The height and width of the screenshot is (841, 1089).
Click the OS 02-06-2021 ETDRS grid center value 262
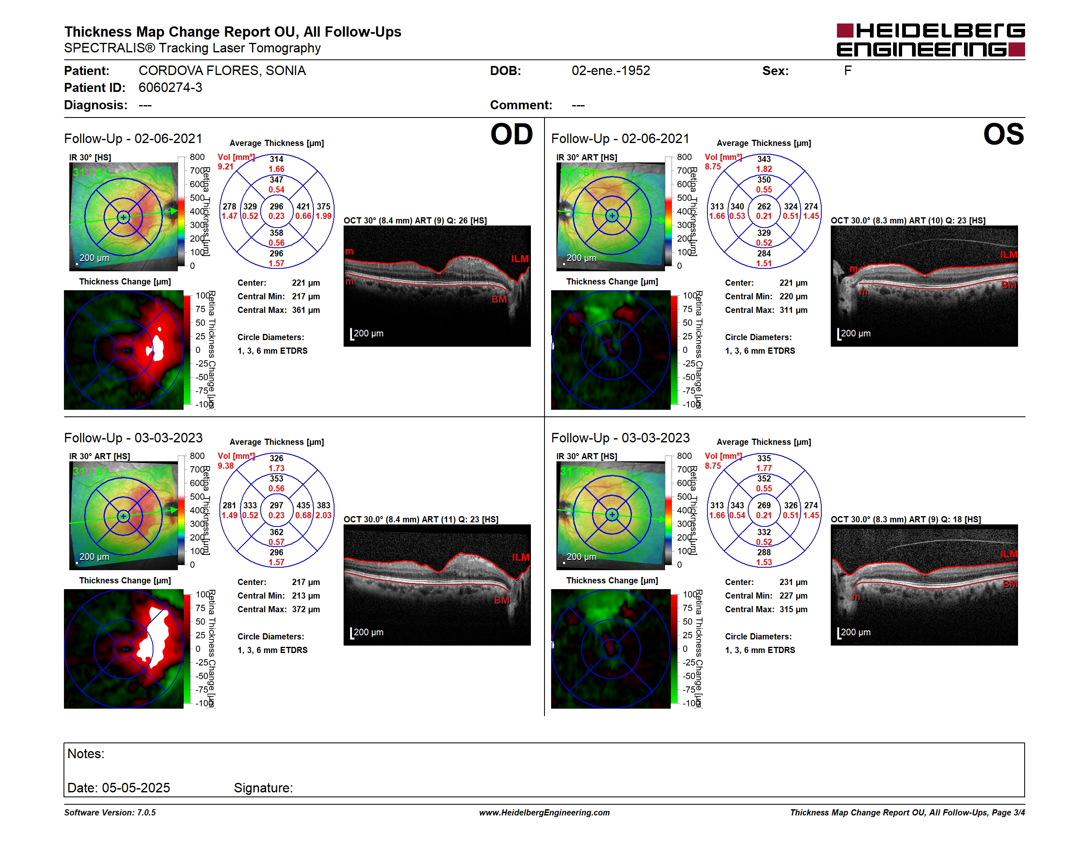coord(764,206)
